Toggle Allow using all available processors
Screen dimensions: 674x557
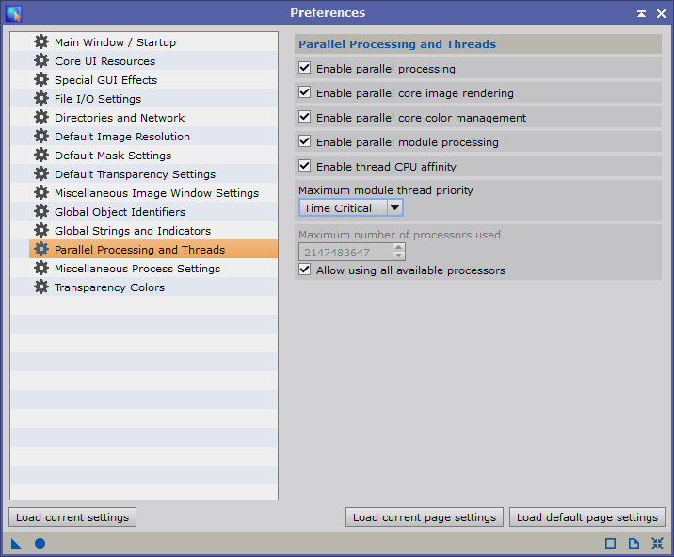click(305, 270)
